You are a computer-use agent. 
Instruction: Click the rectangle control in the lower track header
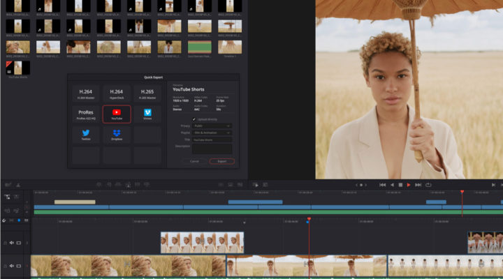tap(19, 266)
